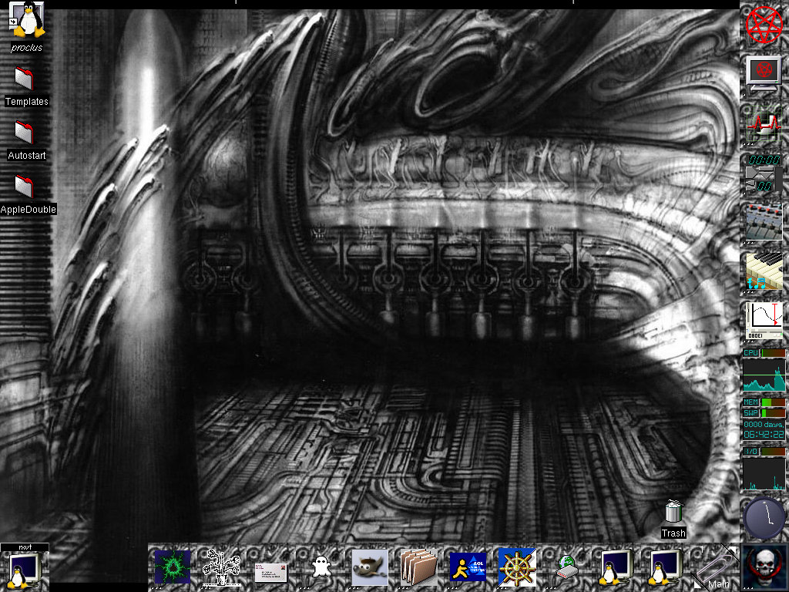Viewport: 789px width, 592px height.
Task: Launch the white ghost dock icon
Action: 321,567
